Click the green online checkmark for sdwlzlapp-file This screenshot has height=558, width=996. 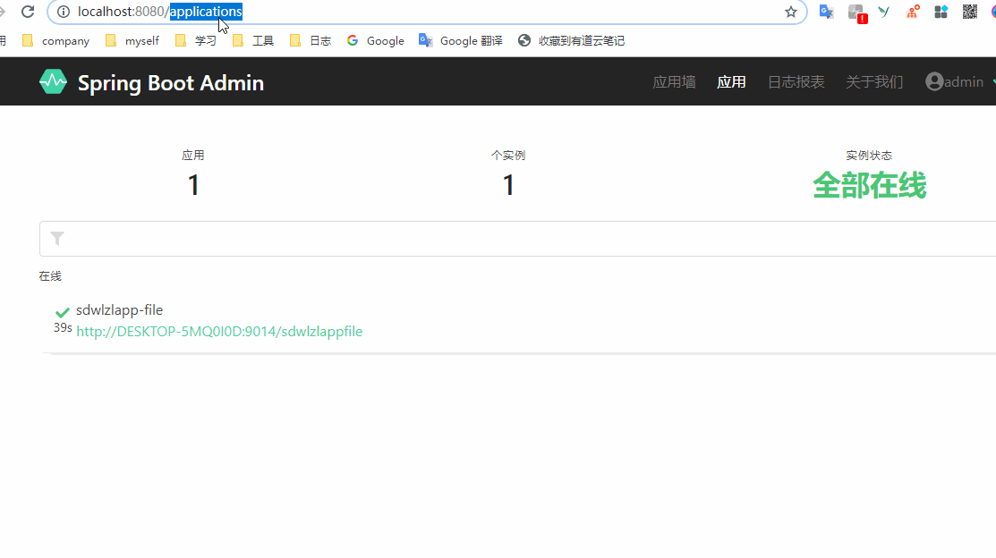coord(63,312)
